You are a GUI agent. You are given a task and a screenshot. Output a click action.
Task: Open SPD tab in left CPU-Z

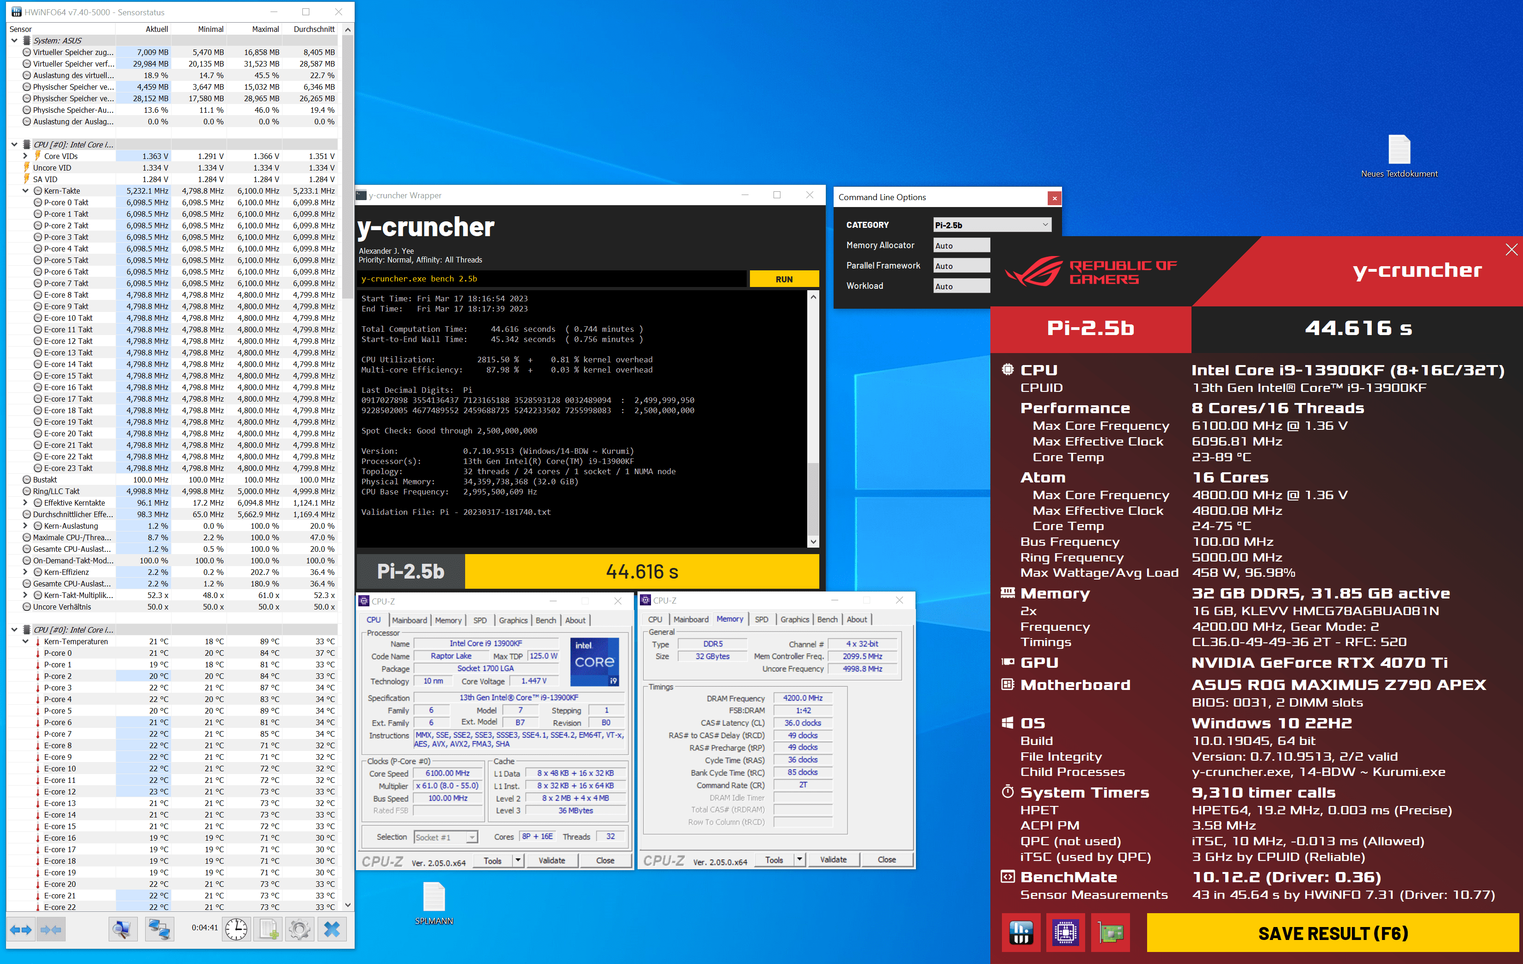[x=480, y=620]
